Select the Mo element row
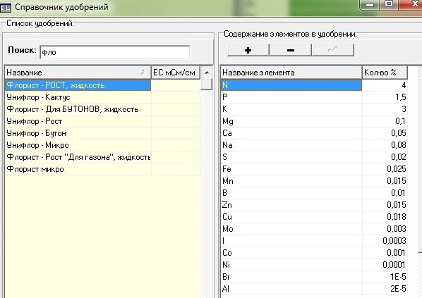 tap(314, 229)
